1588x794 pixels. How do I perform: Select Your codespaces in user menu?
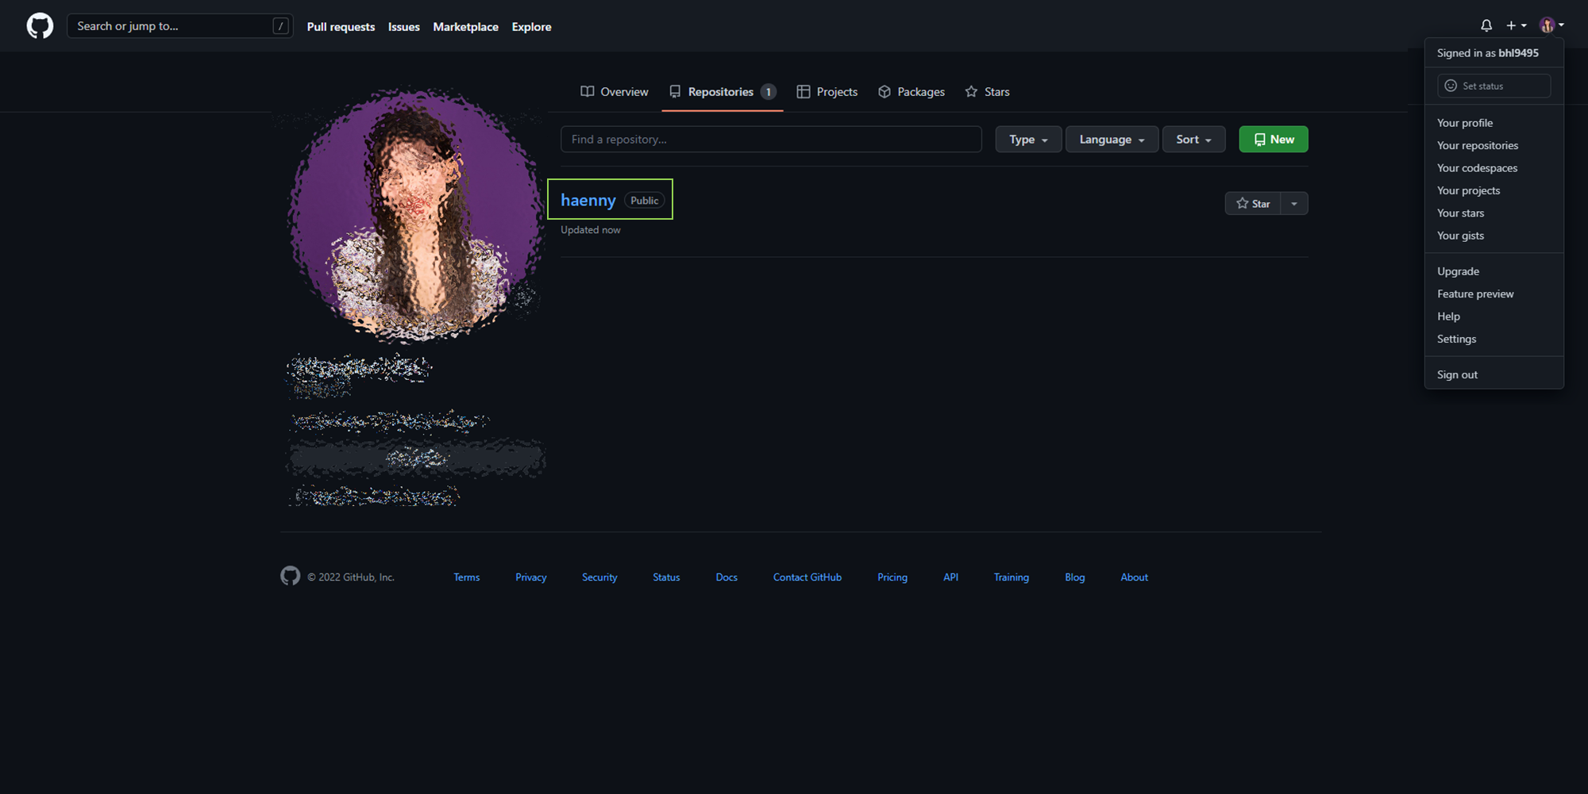[1477, 168]
